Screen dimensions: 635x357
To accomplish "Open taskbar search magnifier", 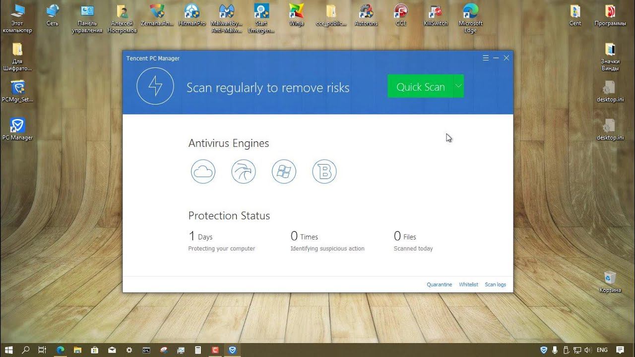I will (26, 350).
